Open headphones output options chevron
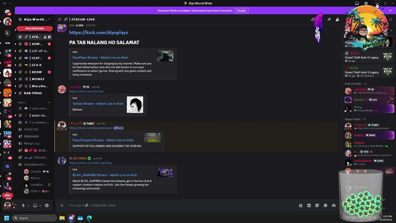 [x=40, y=205]
